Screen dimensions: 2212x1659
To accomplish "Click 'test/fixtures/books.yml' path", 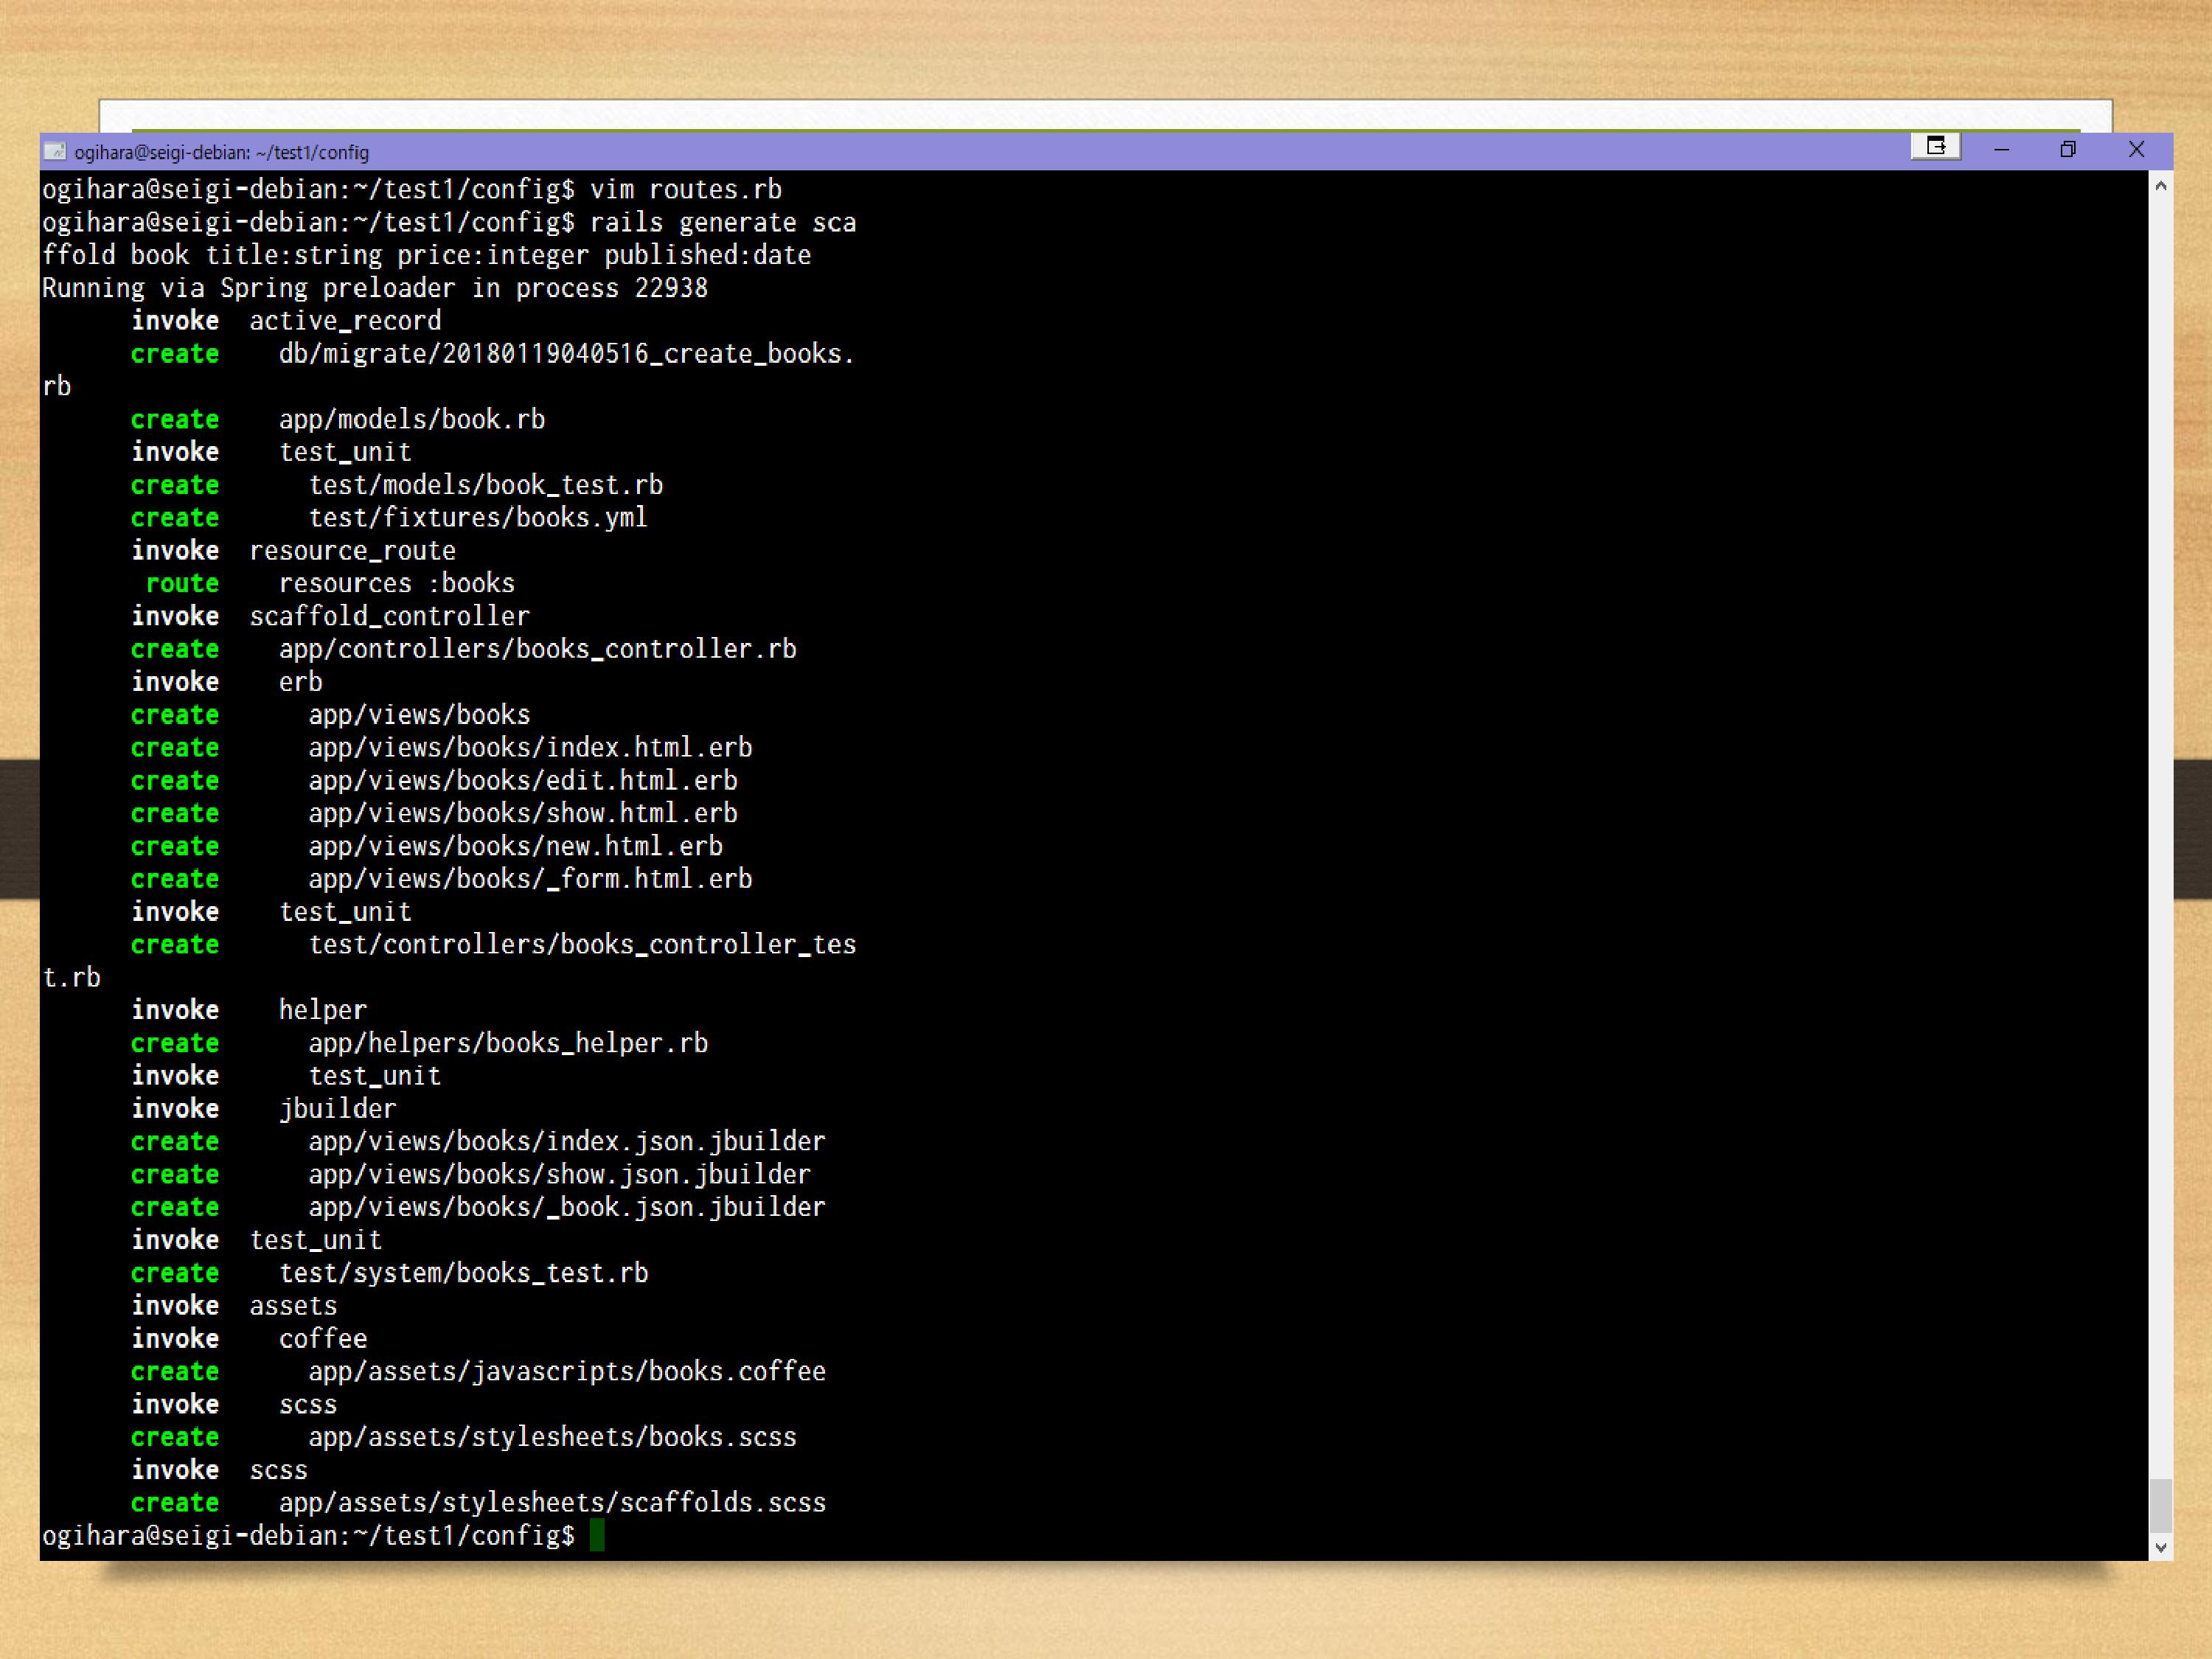I will [x=478, y=518].
